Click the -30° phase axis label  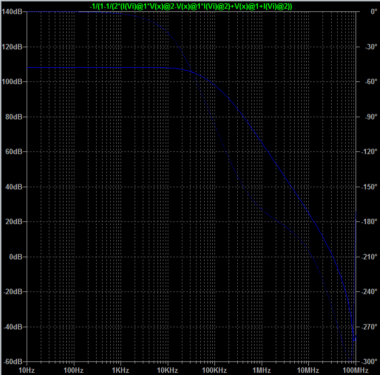pos(371,47)
